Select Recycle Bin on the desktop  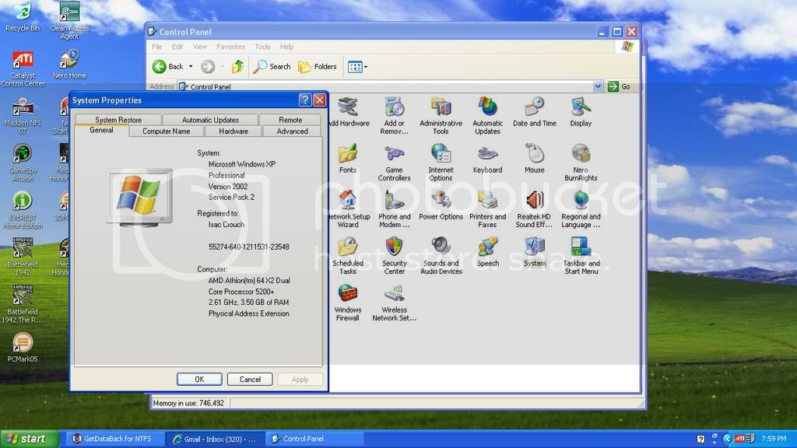click(23, 17)
